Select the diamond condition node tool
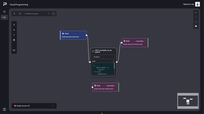 [x=14, y=35]
